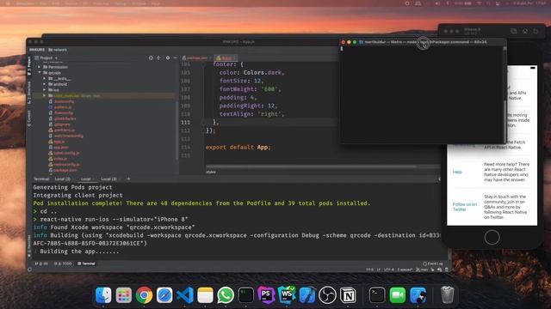Open Terminal app next to FaceTime in Dock

point(377,295)
